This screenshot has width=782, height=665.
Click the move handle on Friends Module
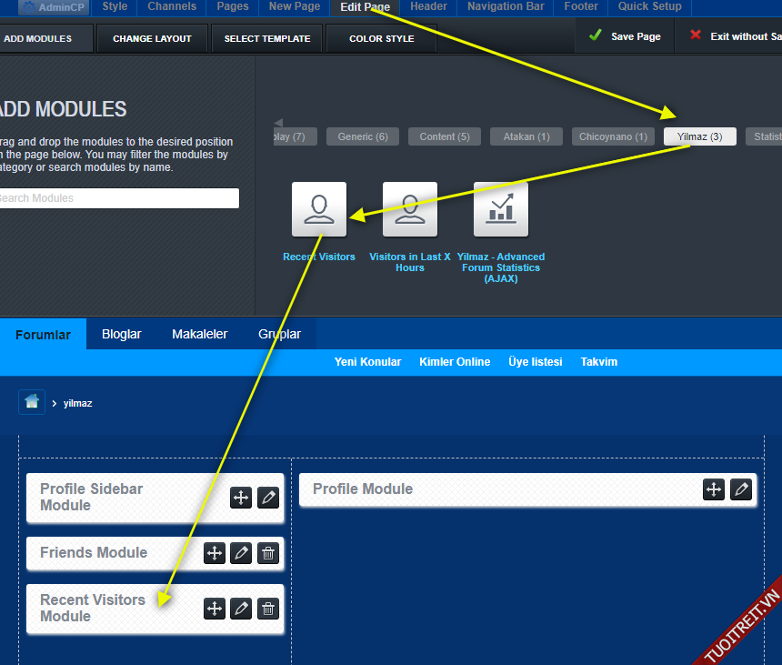tap(215, 553)
